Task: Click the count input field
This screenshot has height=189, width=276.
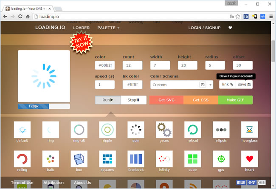Action: (132, 65)
